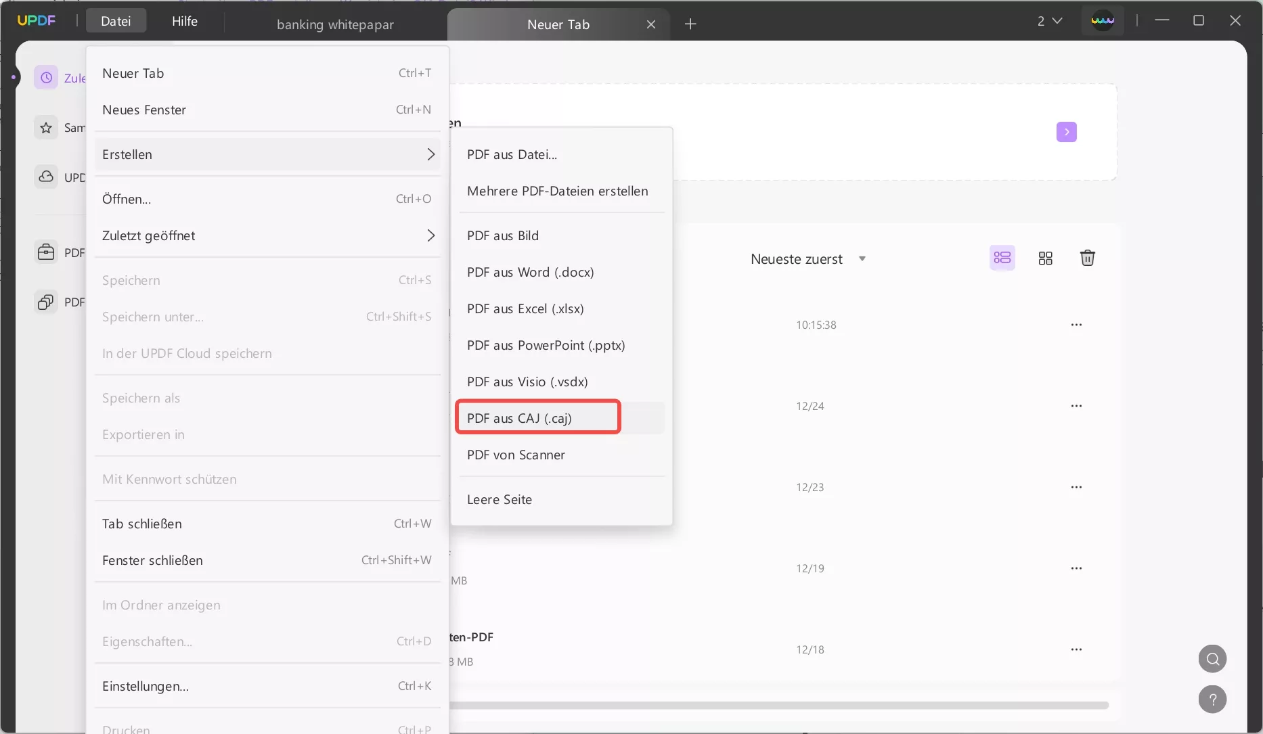Select PDF aus Excel (.xlsx)
Image resolution: width=1263 pixels, height=734 pixels.
pyautogui.click(x=562, y=308)
